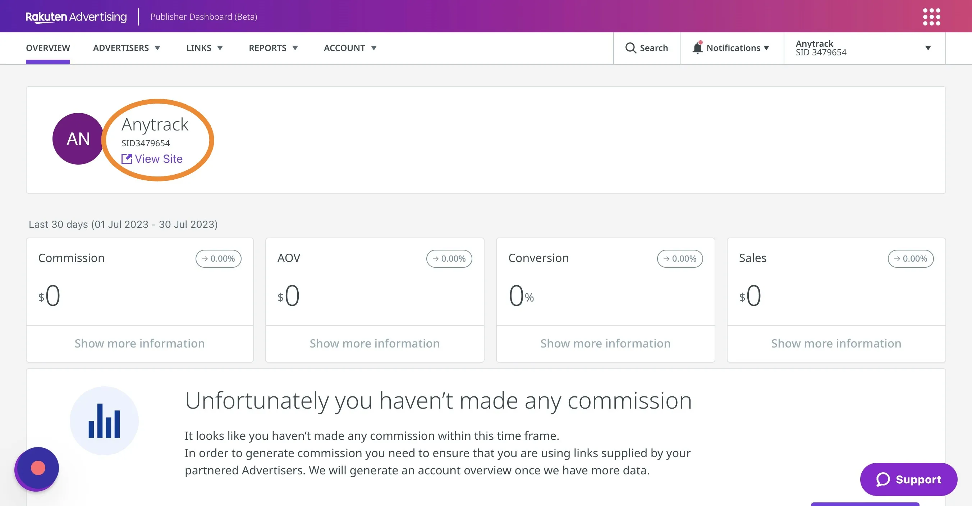Viewport: 972px width, 506px height.
Task: Open the Reports menu
Action: [274, 48]
